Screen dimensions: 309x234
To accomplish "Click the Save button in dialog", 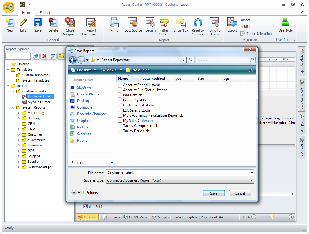I will pyautogui.click(x=214, y=193).
